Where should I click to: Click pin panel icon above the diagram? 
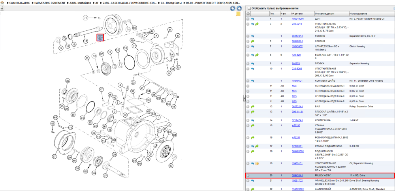tap(2, 8)
